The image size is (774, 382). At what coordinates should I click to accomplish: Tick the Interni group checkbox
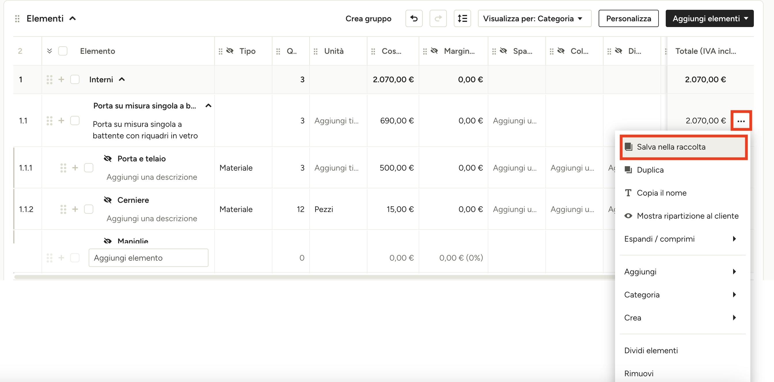click(75, 79)
